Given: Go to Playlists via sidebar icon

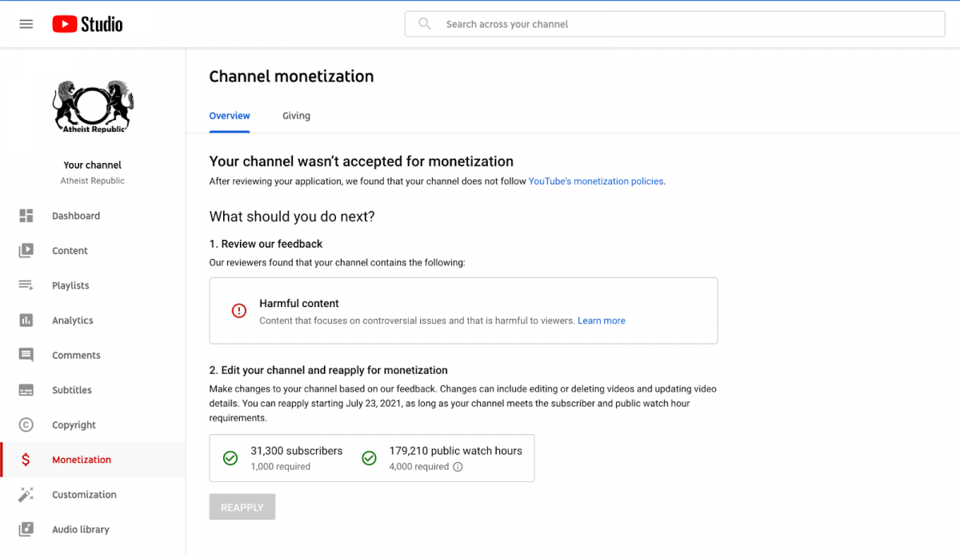Looking at the screenshot, I should pos(26,285).
